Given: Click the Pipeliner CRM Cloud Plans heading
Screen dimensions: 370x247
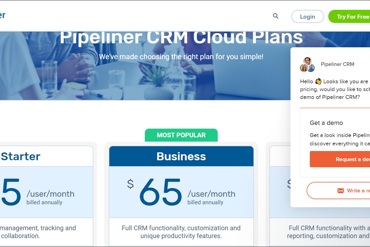Looking at the screenshot, I should click(x=181, y=38).
